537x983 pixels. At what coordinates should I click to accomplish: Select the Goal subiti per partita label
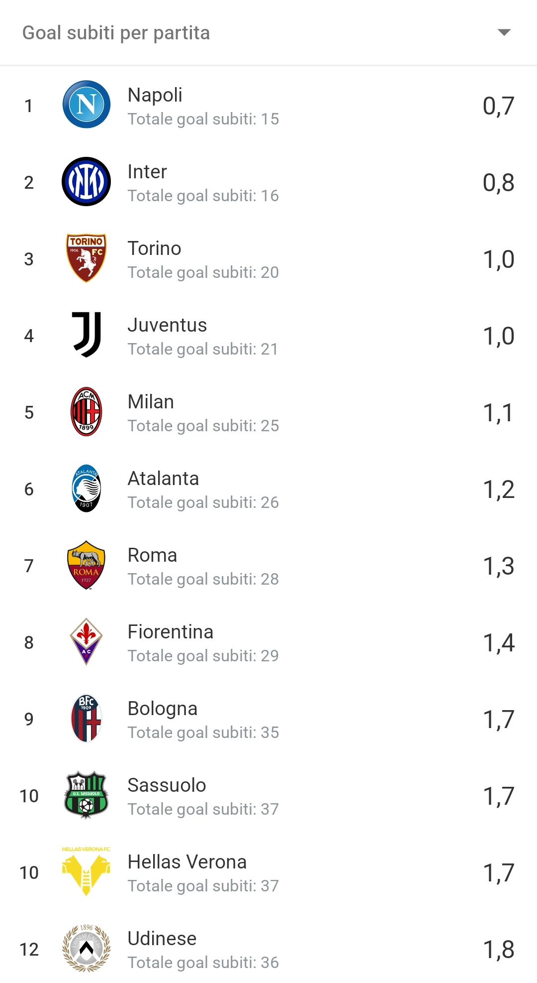116,33
